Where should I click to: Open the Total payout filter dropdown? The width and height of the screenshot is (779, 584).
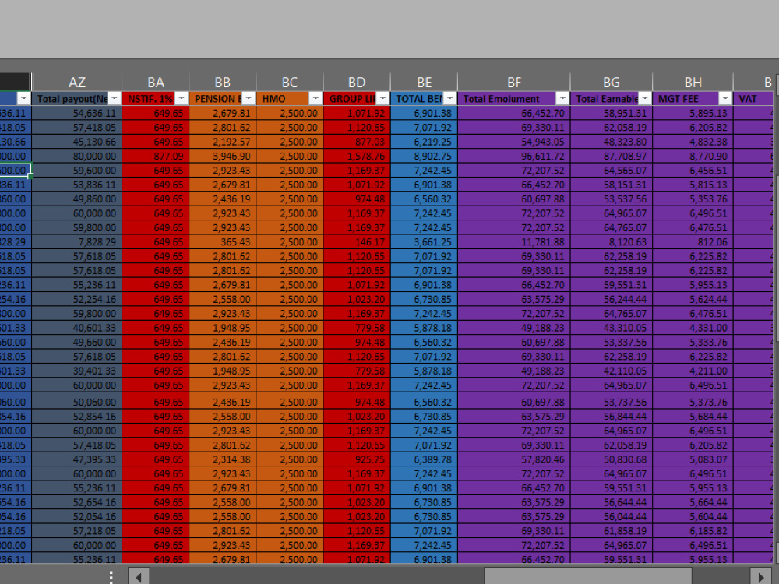115,98
